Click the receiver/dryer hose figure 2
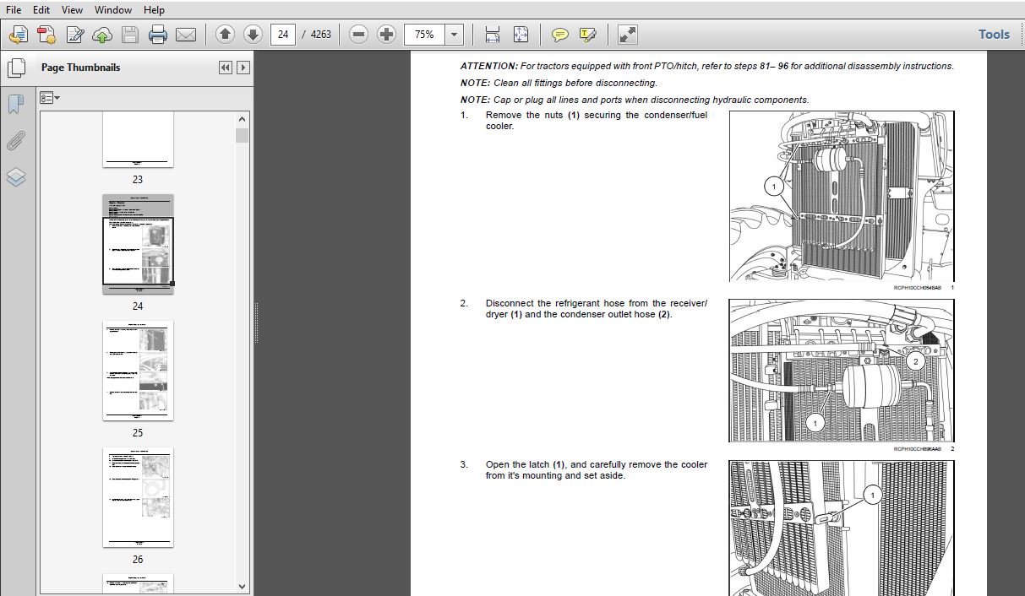Image resolution: width=1025 pixels, height=596 pixels. [x=842, y=371]
